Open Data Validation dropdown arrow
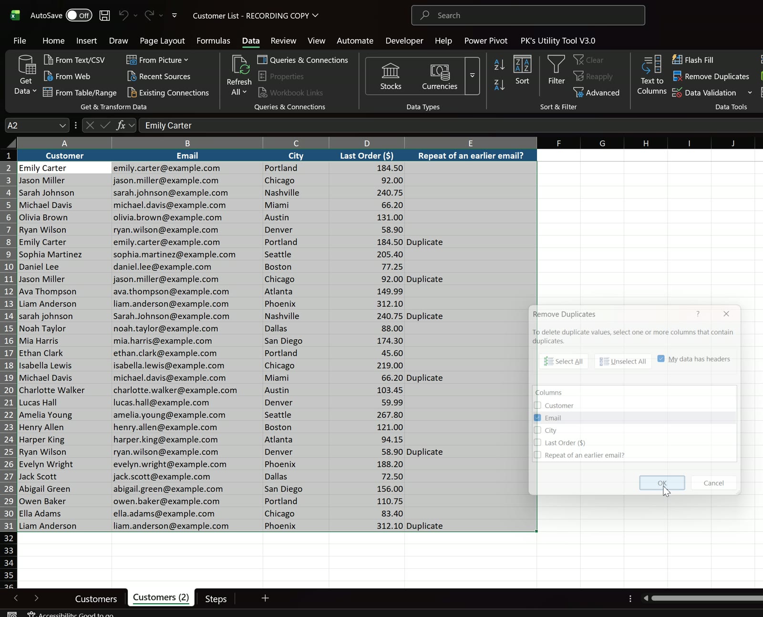The width and height of the screenshot is (763, 617). point(750,92)
